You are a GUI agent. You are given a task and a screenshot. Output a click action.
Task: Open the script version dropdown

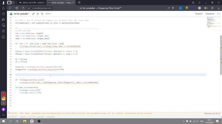[x=49, y=14]
